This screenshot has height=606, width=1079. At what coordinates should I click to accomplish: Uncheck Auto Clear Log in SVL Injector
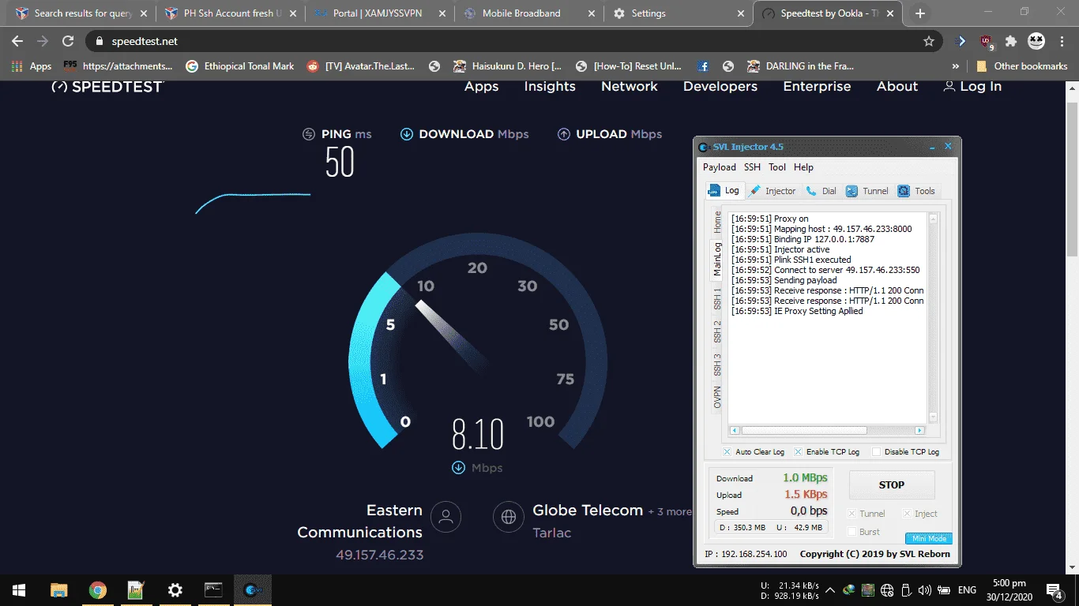pyautogui.click(x=727, y=452)
